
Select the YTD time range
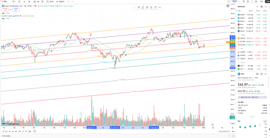click(20, 131)
